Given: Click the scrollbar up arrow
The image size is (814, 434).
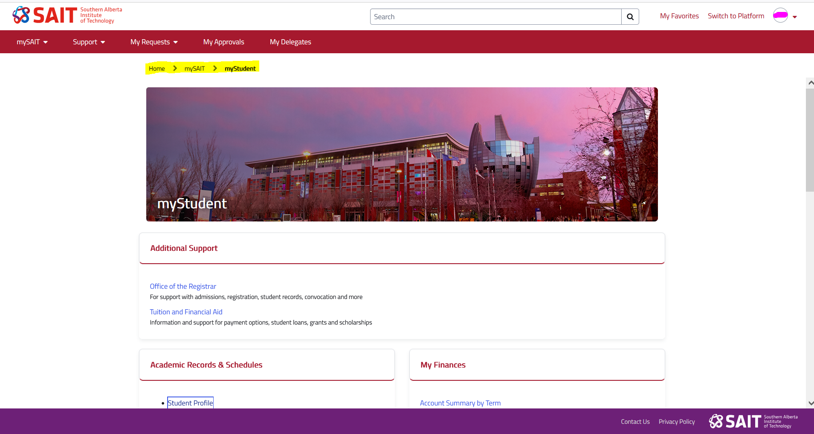Looking at the screenshot, I should [x=810, y=83].
